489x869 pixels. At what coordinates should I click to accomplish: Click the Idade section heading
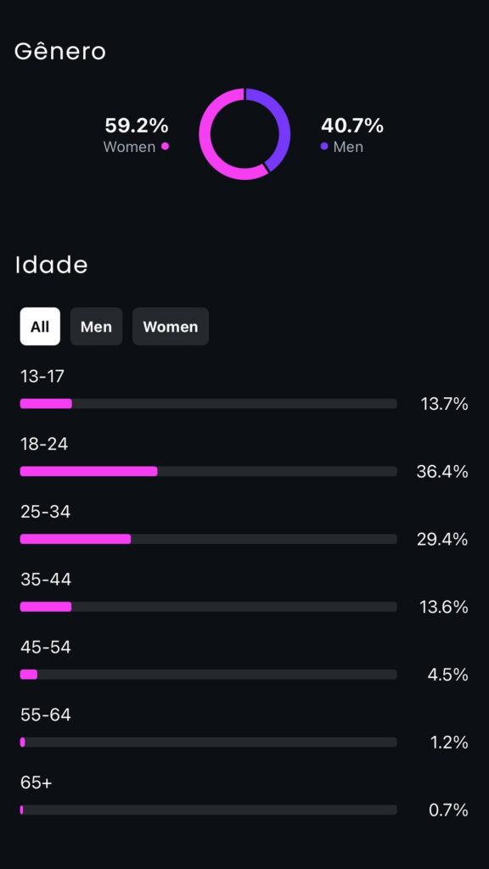click(x=52, y=265)
